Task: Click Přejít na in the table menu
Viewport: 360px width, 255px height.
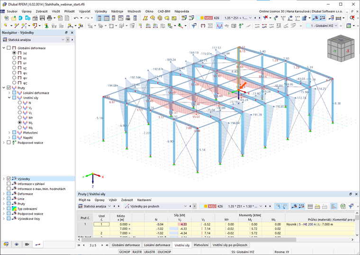Action: [84, 200]
